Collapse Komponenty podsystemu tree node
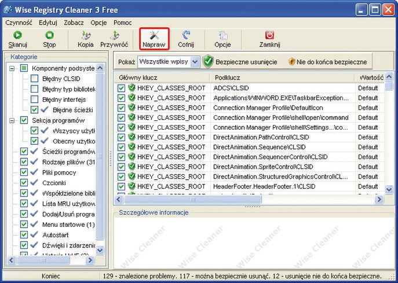 12,68
